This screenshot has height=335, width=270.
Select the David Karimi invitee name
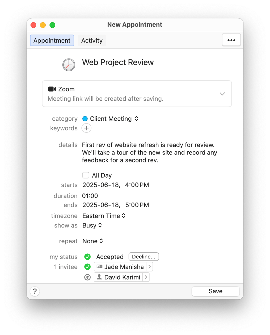122,277
